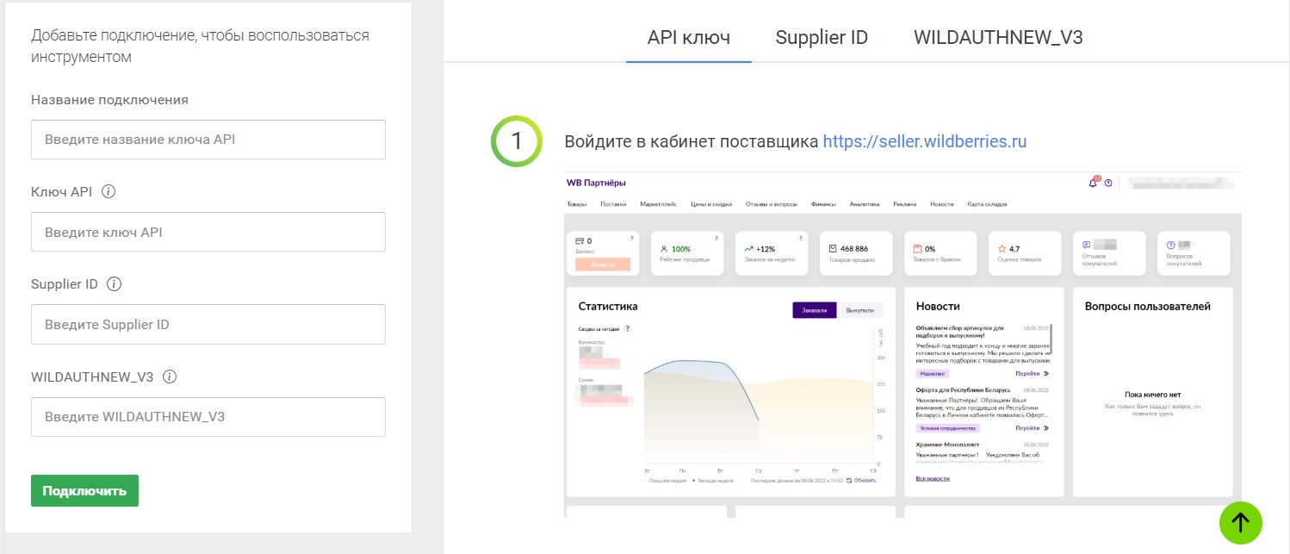Click the Введите Supplier ID field
This screenshot has height=554, width=1290.
(x=208, y=325)
